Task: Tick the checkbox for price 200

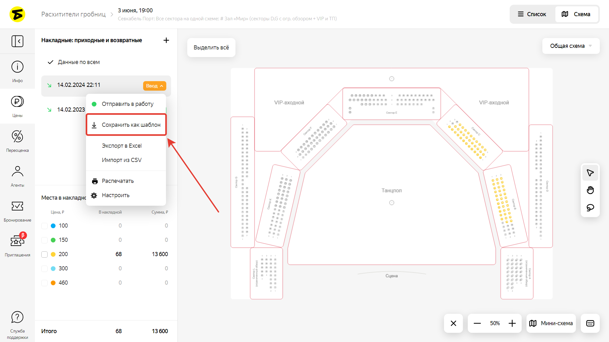Action: point(44,254)
